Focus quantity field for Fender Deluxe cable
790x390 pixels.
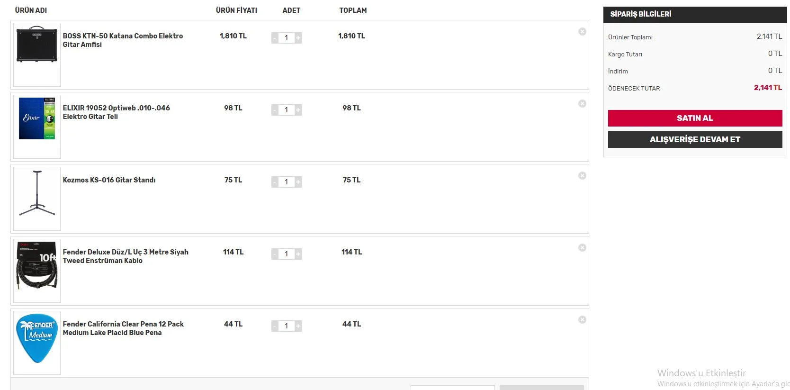click(286, 254)
